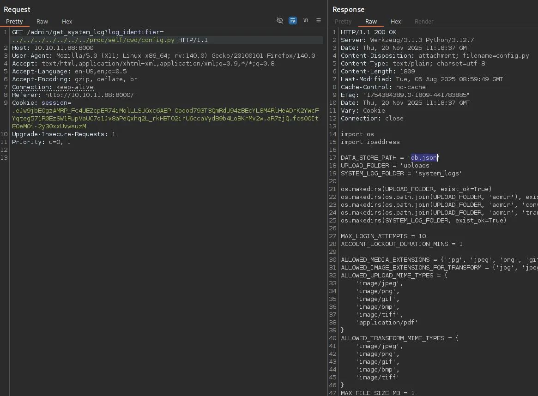Switch Response view to the Pretty tab

343,22
